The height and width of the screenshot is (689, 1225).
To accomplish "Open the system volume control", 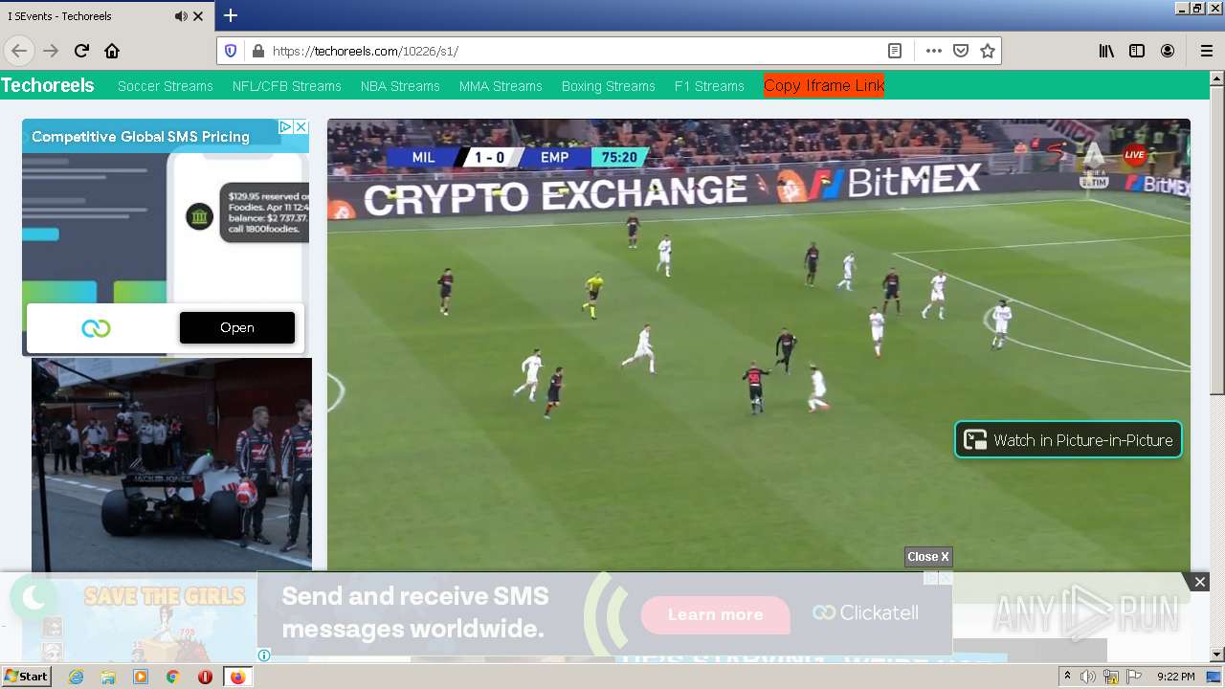I will 1088,677.
